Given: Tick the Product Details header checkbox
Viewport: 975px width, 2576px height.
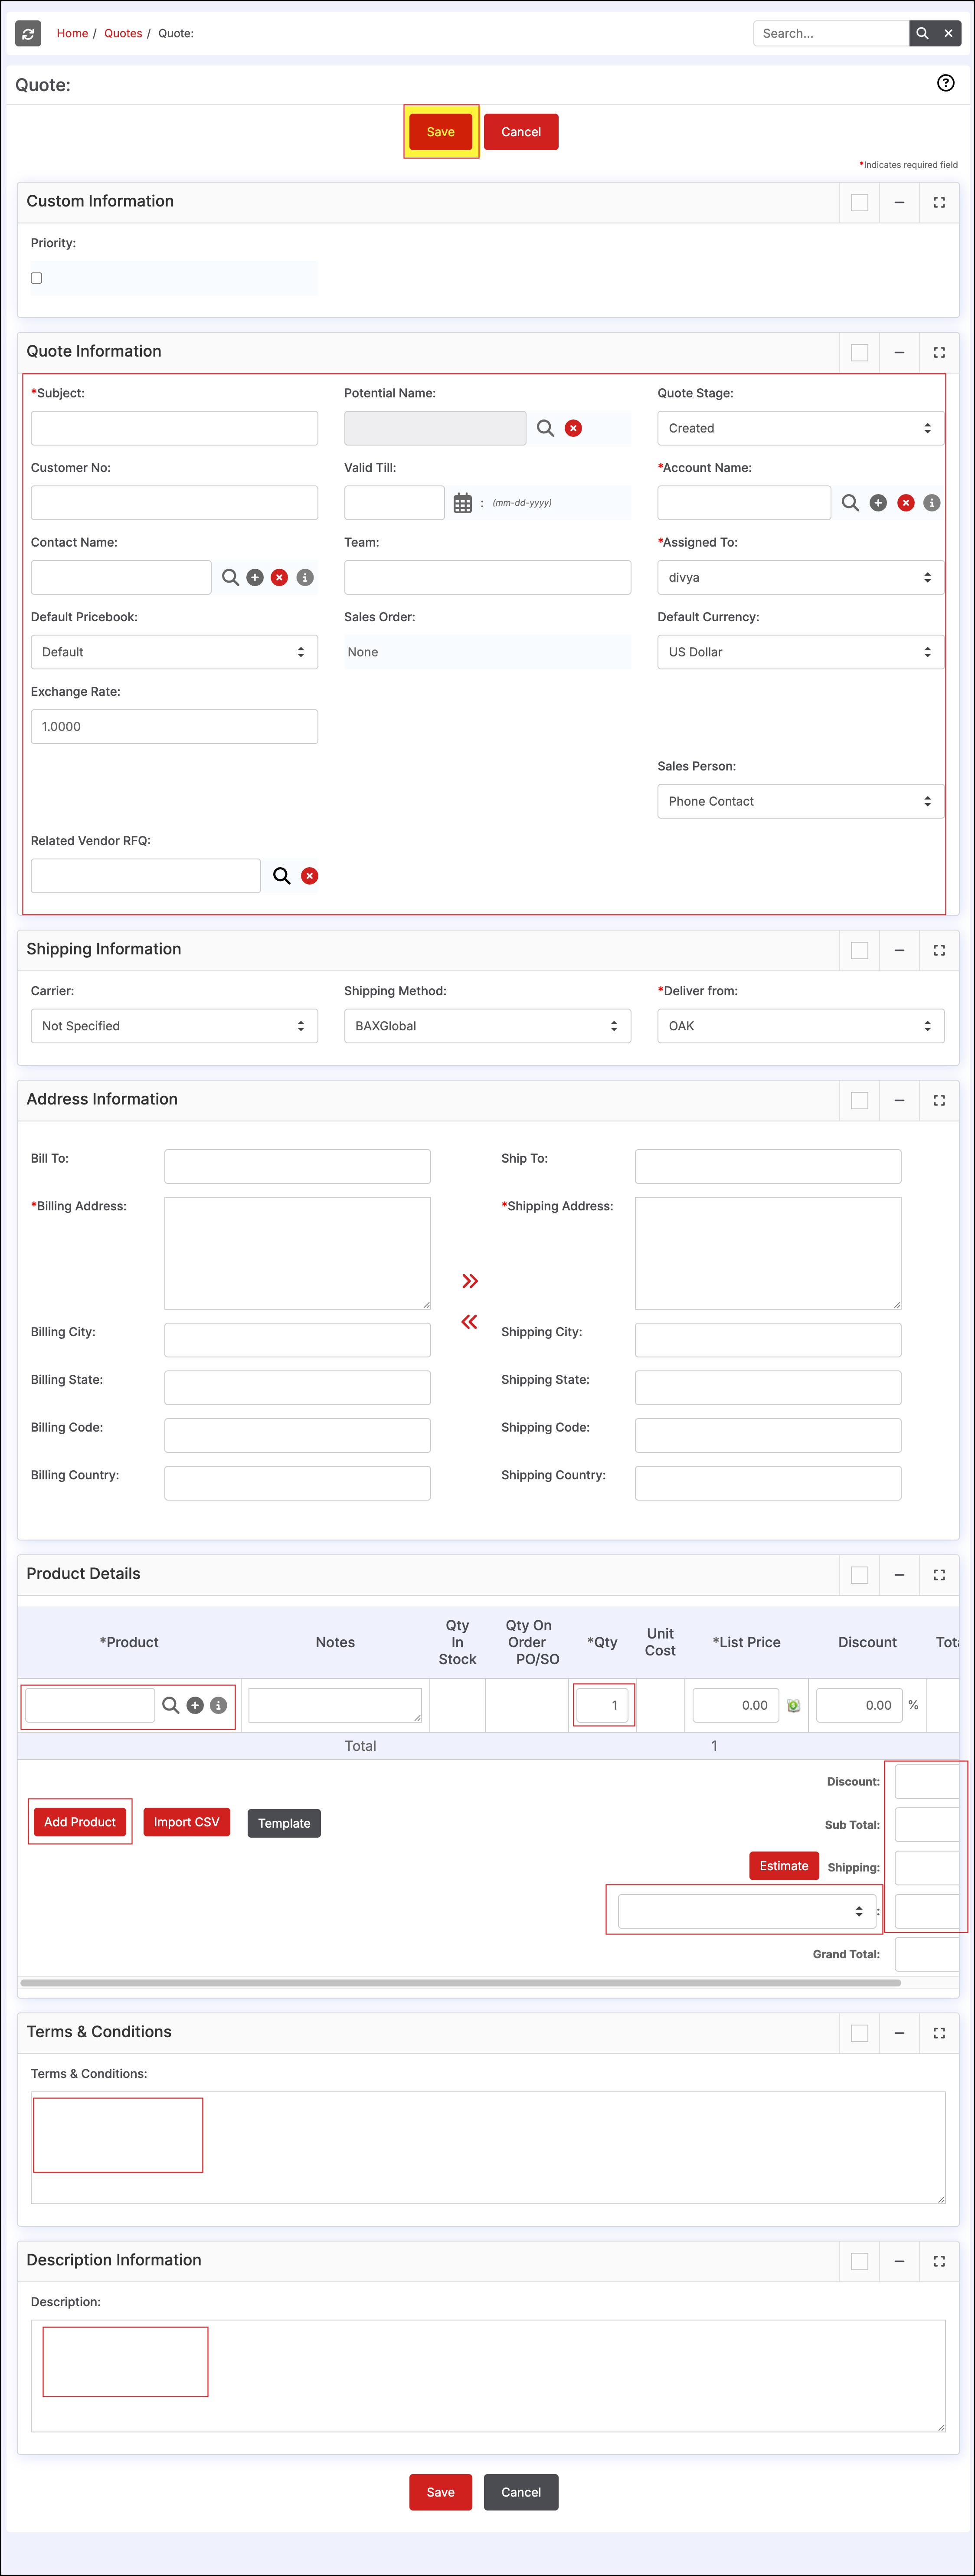Looking at the screenshot, I should tap(859, 1575).
